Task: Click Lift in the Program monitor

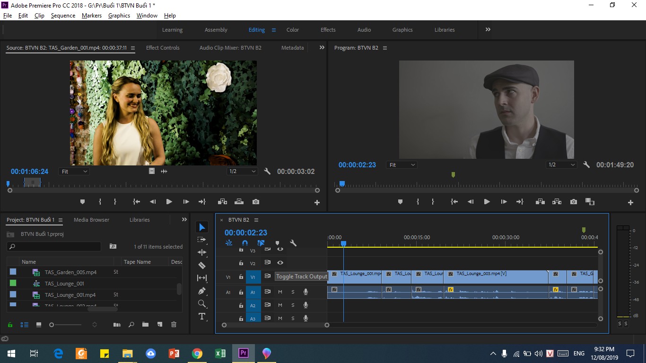Action: click(540, 202)
